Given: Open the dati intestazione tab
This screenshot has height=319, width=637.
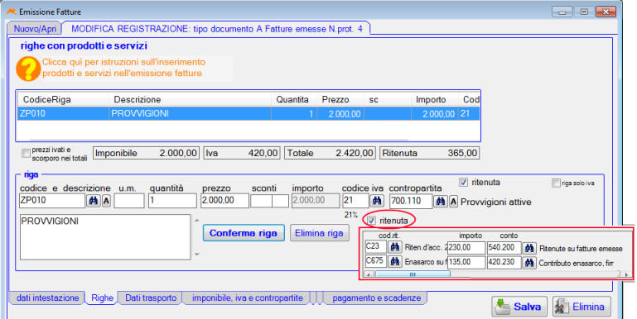Looking at the screenshot, I should [47, 298].
